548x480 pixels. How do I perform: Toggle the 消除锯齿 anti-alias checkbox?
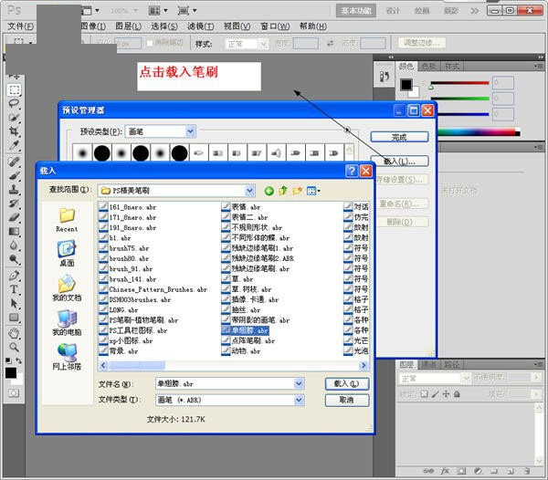150,43
